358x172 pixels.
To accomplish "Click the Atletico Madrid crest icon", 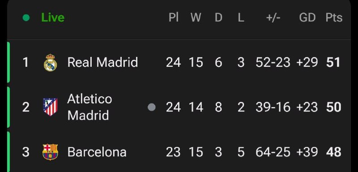I will 50,107.
